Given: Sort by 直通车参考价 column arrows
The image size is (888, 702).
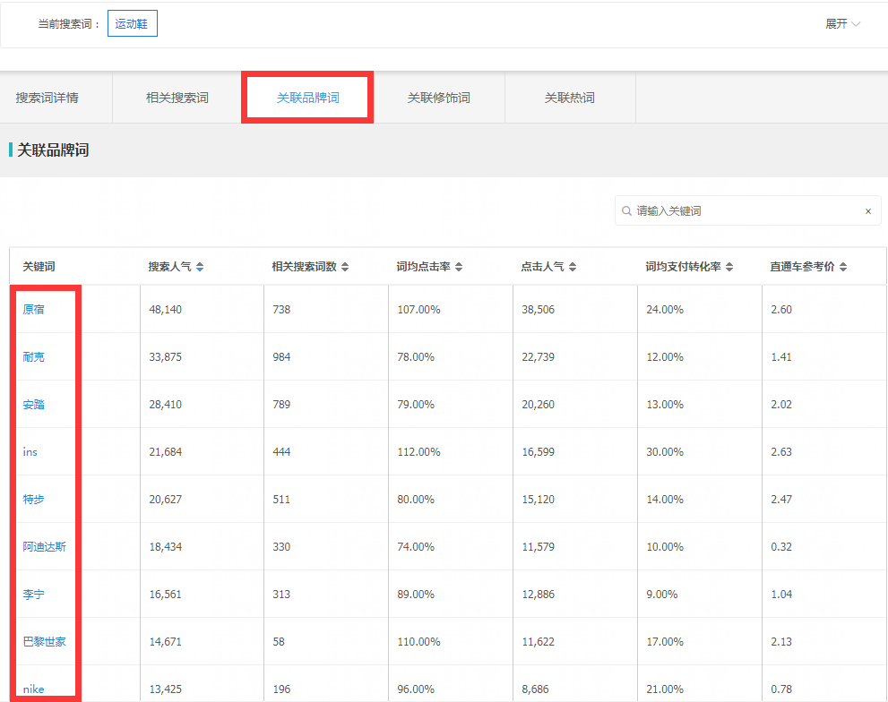Looking at the screenshot, I should [843, 267].
